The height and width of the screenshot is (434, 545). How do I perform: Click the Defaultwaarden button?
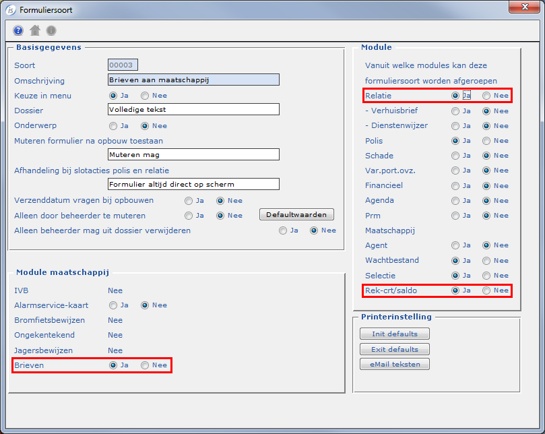pyautogui.click(x=296, y=215)
